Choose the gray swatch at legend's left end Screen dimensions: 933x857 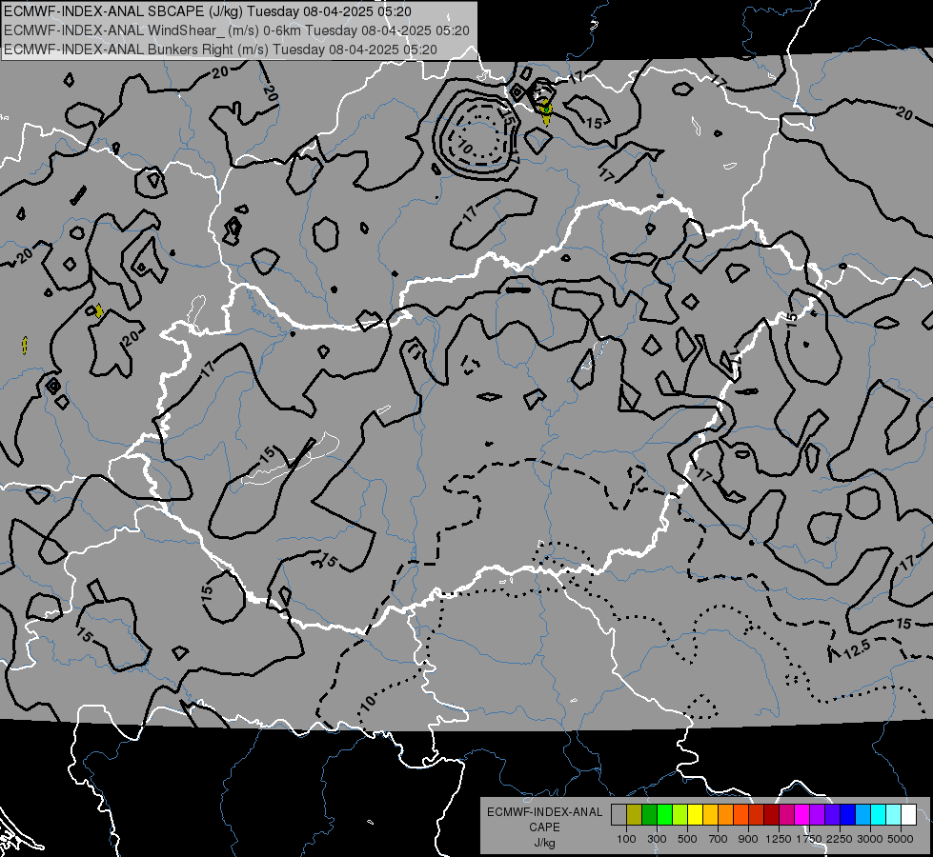(619, 814)
